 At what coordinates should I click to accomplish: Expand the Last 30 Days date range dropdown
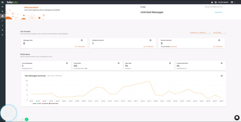[x=220, y=33]
